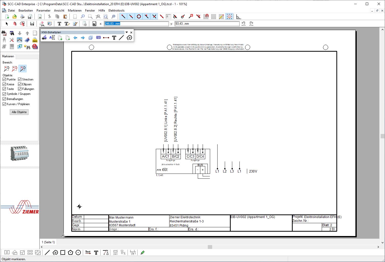
Task: Click the magnet snap grid icon
Action: click(x=206, y=16)
